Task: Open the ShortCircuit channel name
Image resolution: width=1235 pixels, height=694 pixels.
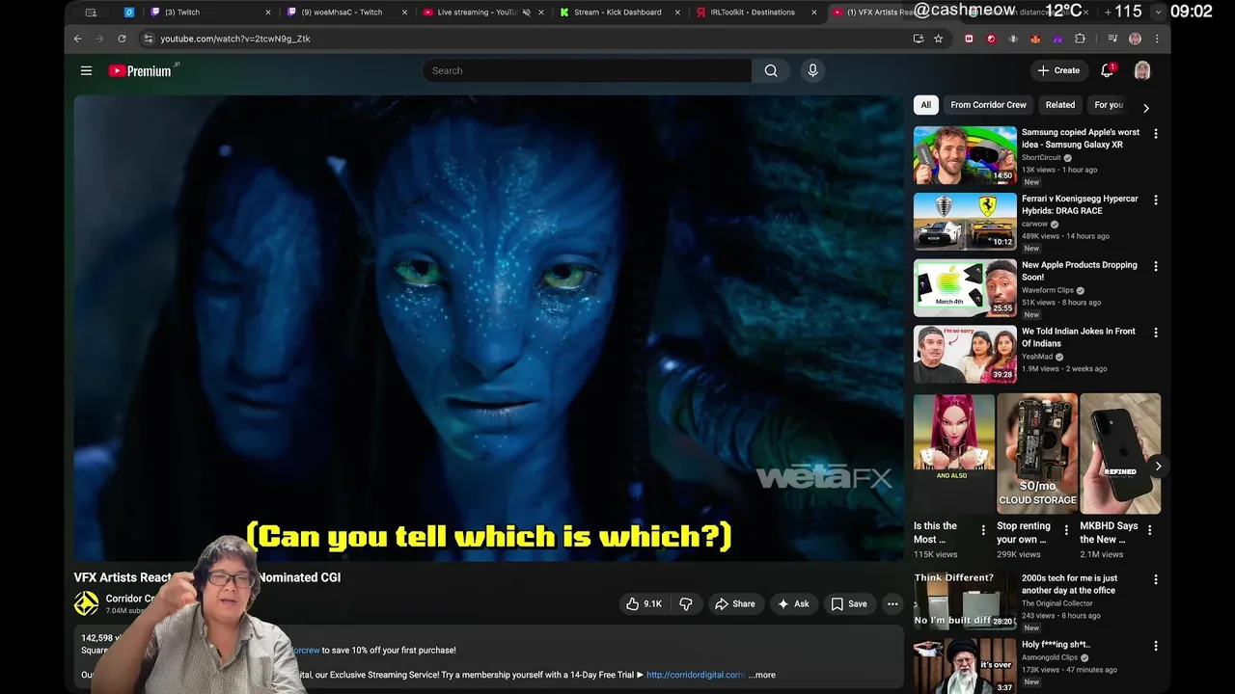Action: click(1041, 157)
